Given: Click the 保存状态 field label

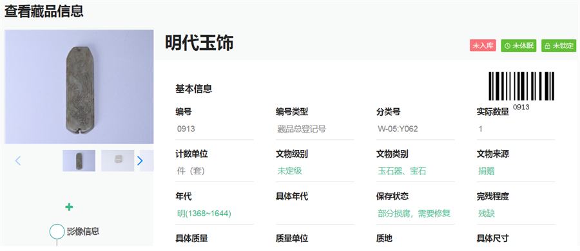Looking at the screenshot, I should point(392,197).
